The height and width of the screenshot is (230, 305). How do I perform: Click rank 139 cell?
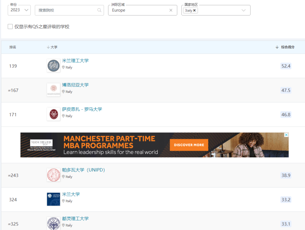click(x=13, y=66)
